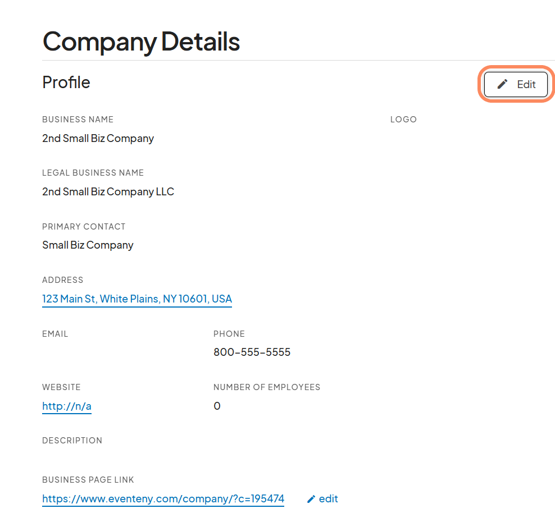Click the BUSINESS PAGE LINK label
This screenshot has height=513, width=555.
pos(88,480)
